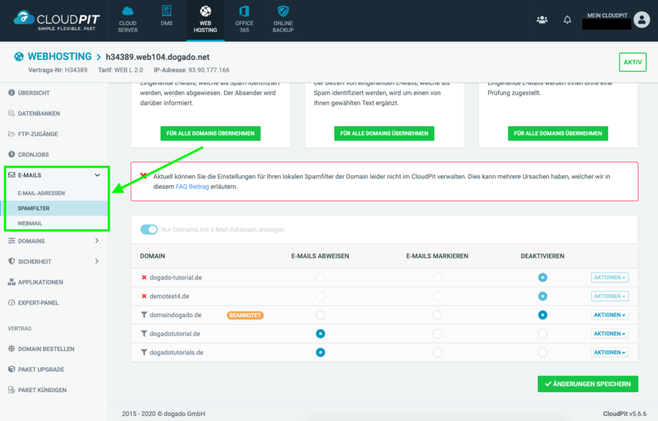Image resolution: width=658 pixels, height=421 pixels.
Task: Click the users group icon
Action: coord(542,20)
